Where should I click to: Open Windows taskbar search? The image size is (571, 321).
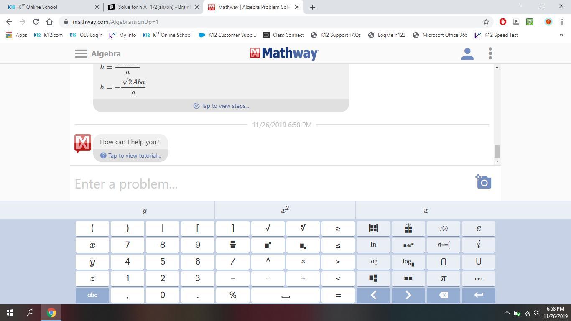(x=30, y=313)
